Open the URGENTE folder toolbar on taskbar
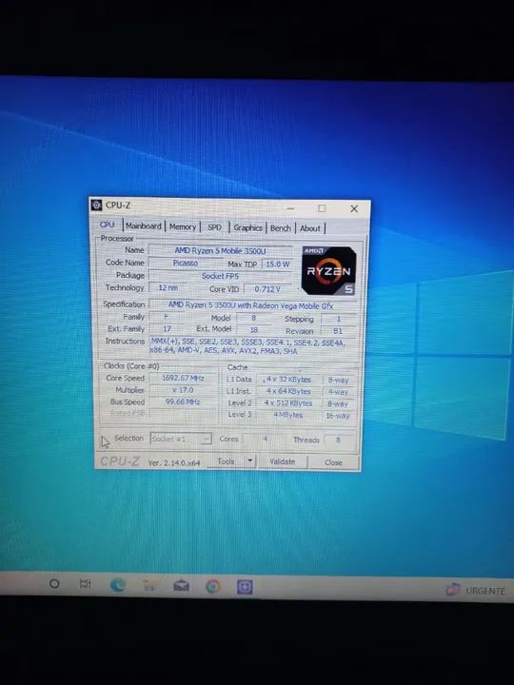 [476, 590]
